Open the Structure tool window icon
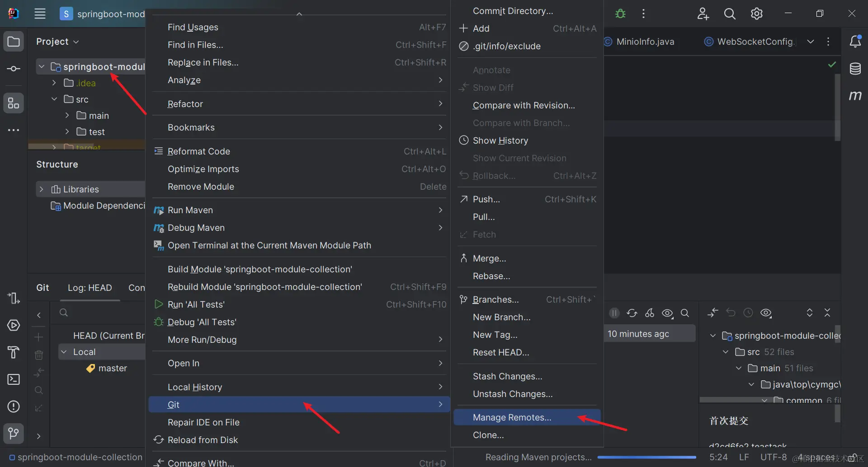The width and height of the screenshot is (868, 467). point(14,103)
